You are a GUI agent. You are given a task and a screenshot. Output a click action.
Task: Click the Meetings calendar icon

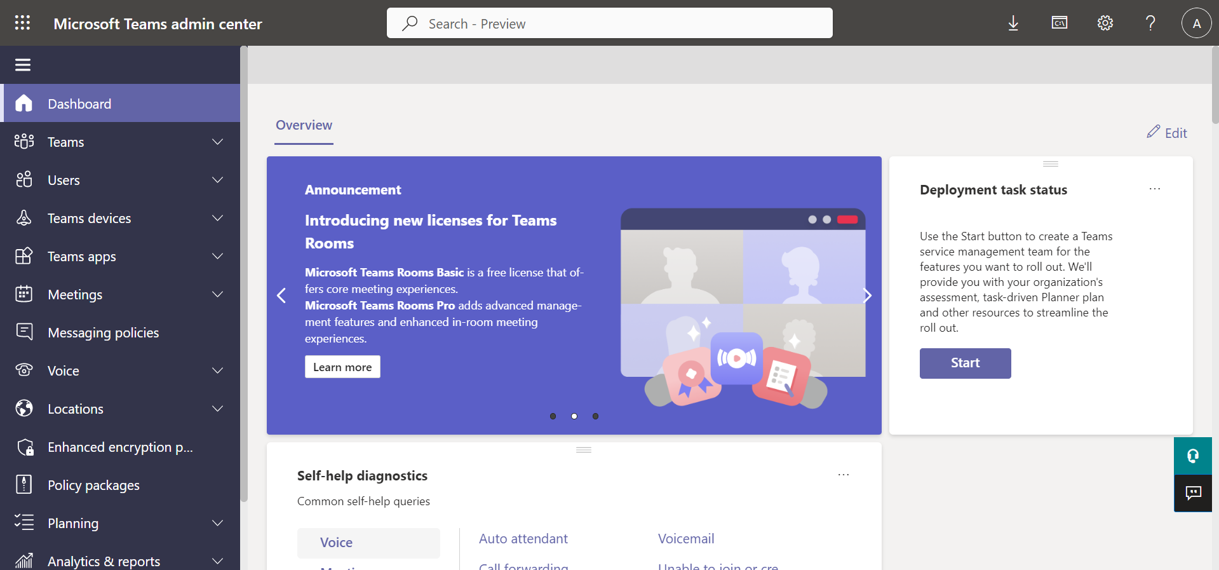[x=24, y=294]
